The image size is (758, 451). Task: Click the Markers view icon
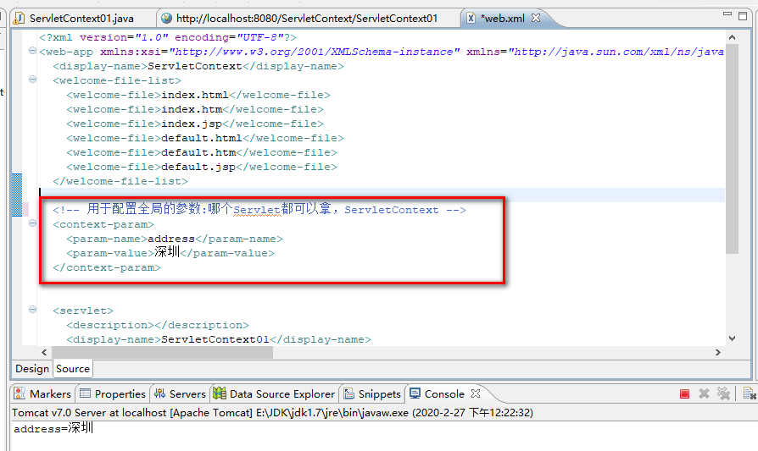click(20, 393)
